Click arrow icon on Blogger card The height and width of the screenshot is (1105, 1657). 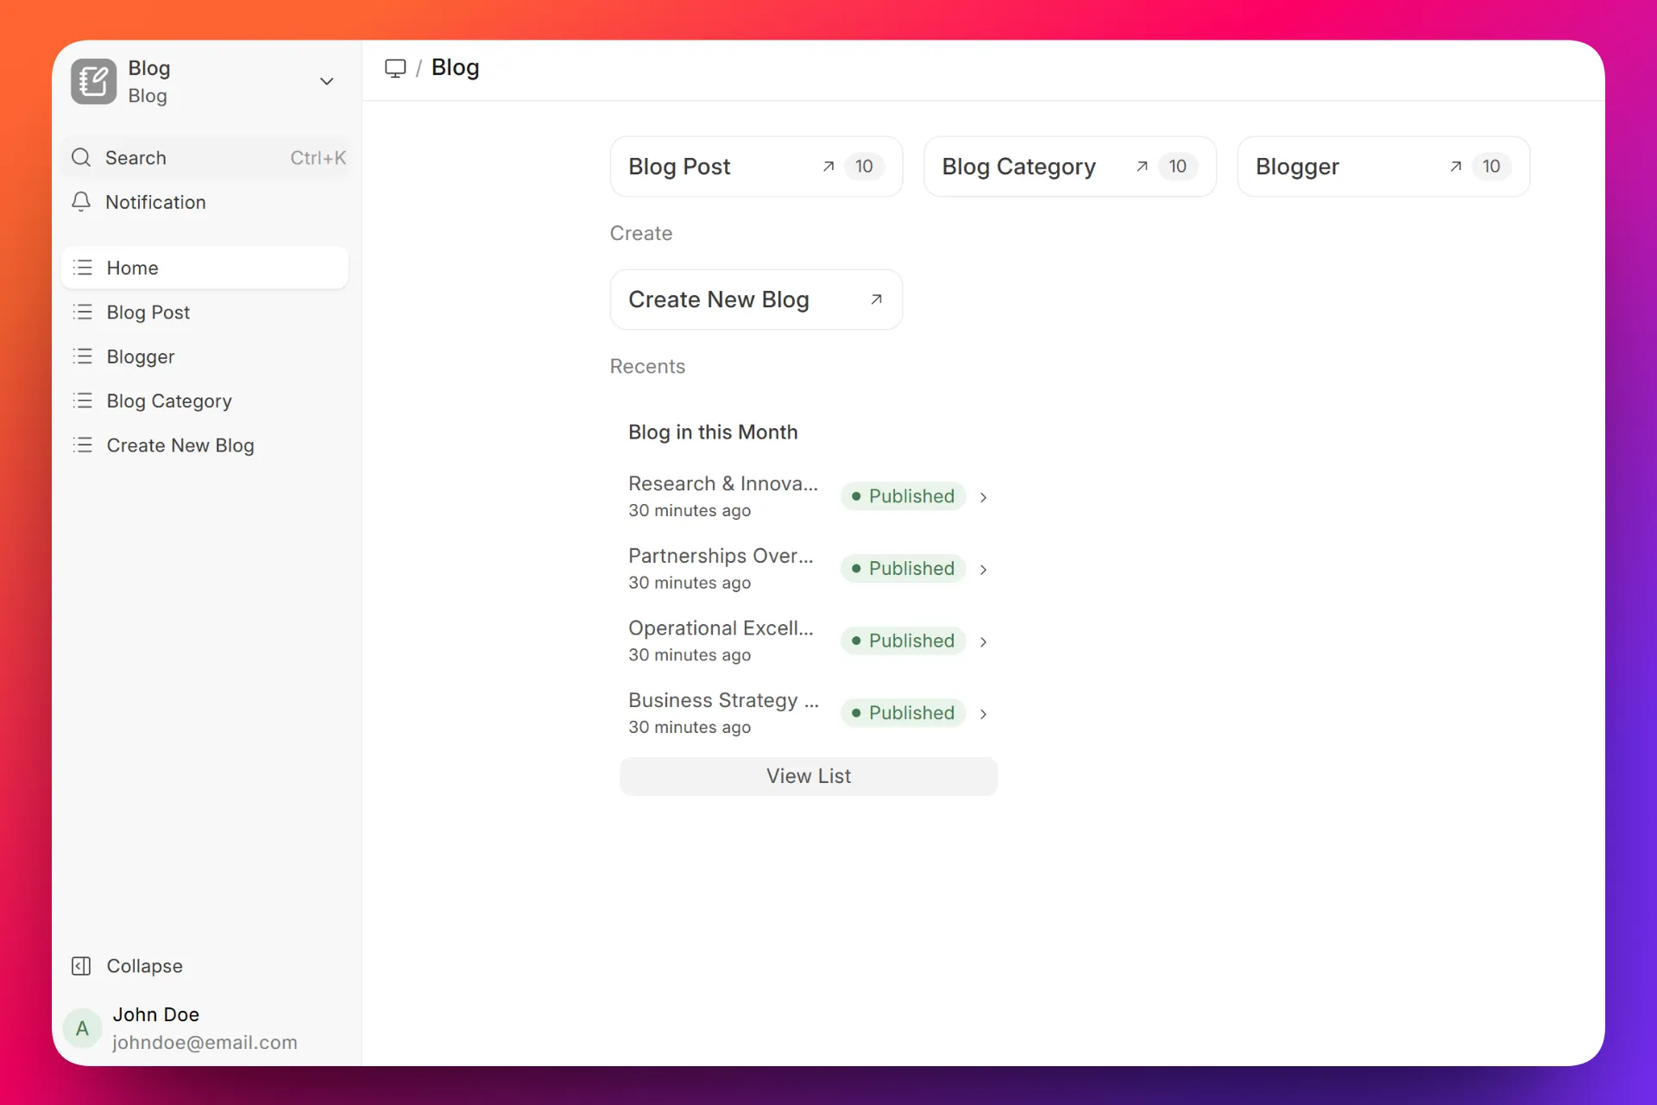pos(1456,167)
